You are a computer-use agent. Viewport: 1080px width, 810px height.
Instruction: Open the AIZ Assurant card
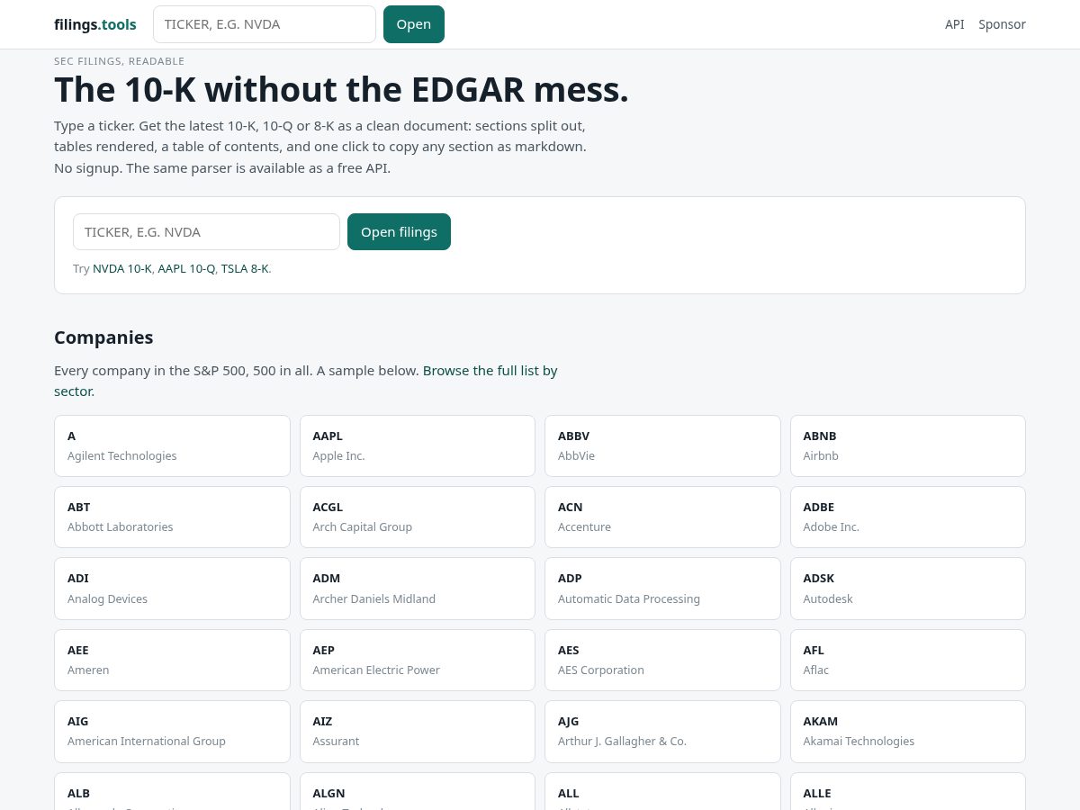tap(418, 732)
